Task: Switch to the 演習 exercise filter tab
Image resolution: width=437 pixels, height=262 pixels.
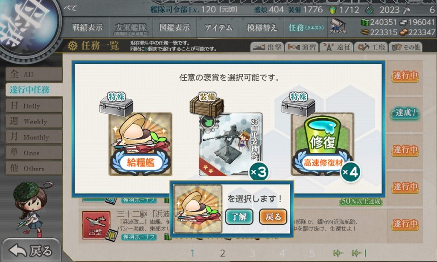Action: pyautogui.click(x=302, y=47)
